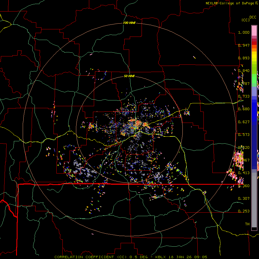Image resolution: width=259 pixels, height=259 pixels.
Task: Click the 0.5 DEG elevation text
Action: [x=138, y=257]
